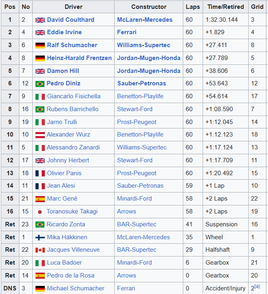This screenshot has height=294, width=268.
Task: Select the winning time 1:32:30.144
Action: tap(222, 20)
